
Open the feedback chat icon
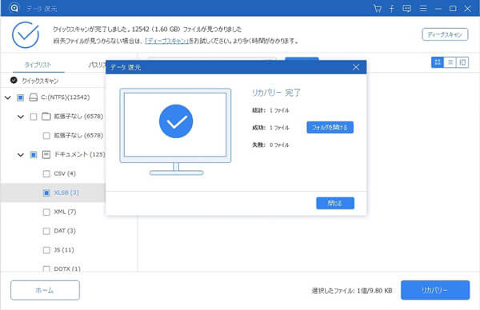(407, 8)
